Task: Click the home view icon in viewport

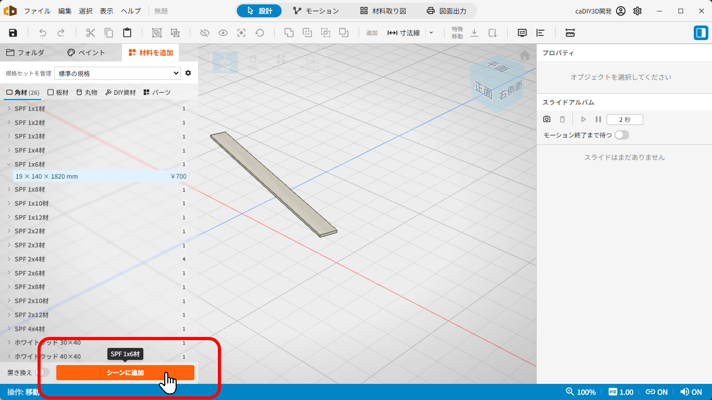Action: coord(525,55)
